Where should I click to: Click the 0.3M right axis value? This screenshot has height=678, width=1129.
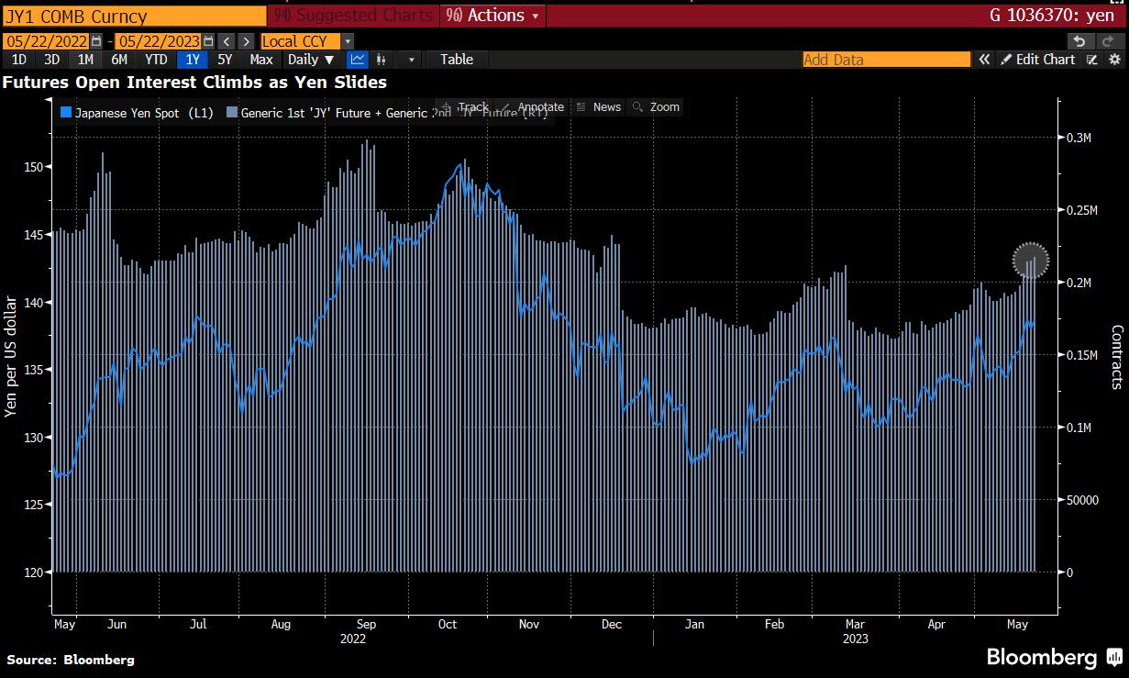(x=1078, y=138)
